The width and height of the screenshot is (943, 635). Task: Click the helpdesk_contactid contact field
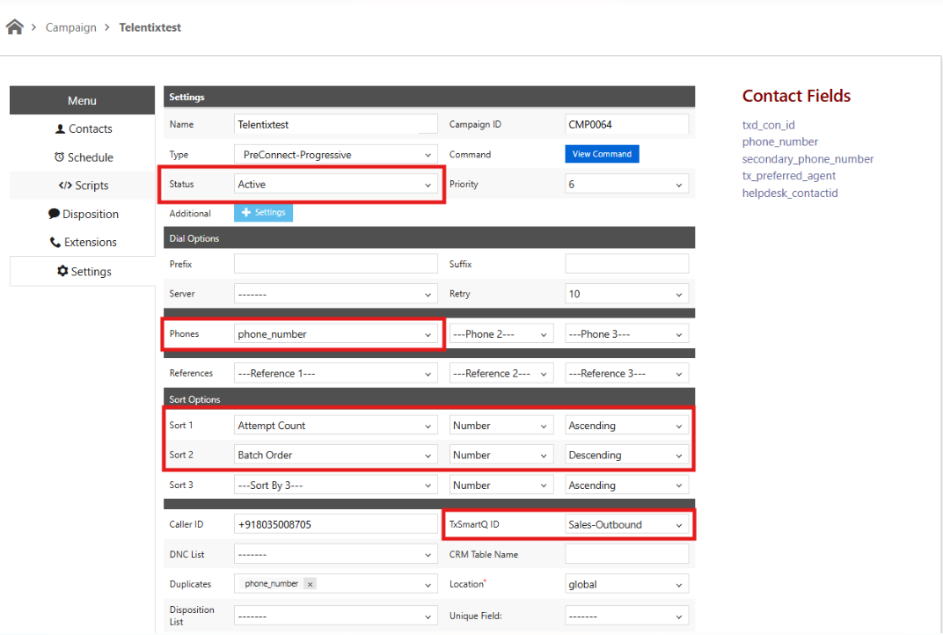(790, 193)
